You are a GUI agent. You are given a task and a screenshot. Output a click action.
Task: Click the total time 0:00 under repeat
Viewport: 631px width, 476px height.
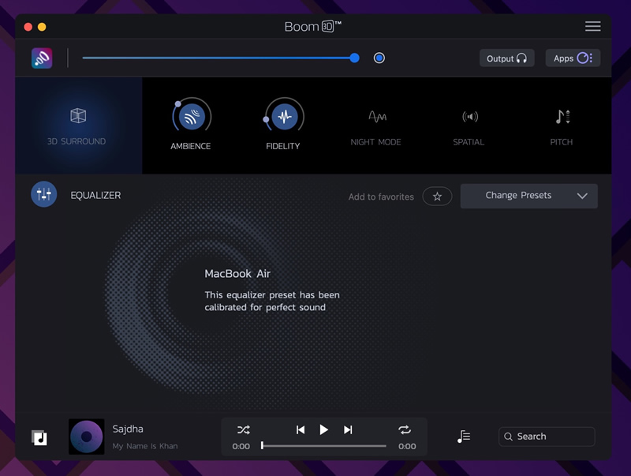click(x=407, y=446)
